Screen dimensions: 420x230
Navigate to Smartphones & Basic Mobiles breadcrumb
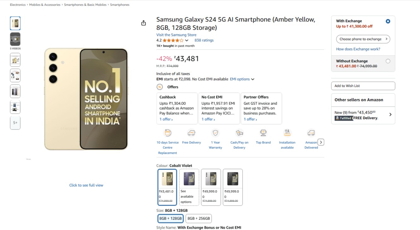(x=85, y=5)
